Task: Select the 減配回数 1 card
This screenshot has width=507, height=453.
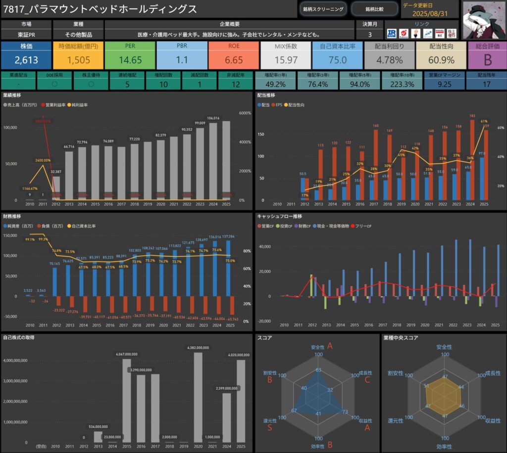Action: (200, 81)
